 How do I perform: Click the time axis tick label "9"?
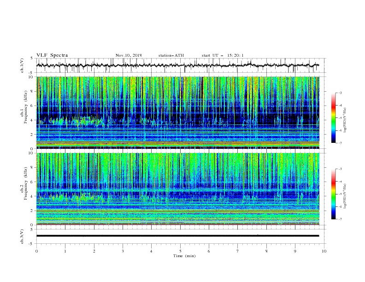point(295,251)
